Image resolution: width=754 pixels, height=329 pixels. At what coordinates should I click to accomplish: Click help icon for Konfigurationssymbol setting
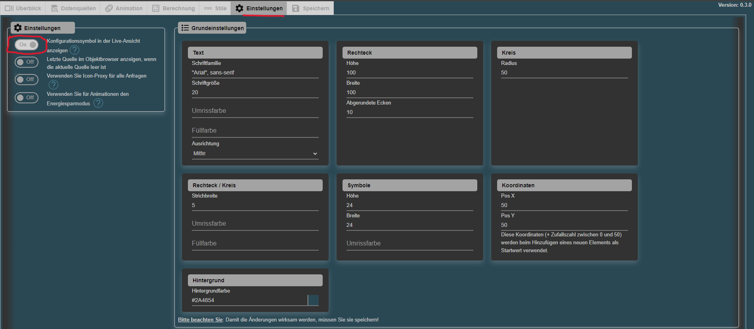(75, 50)
